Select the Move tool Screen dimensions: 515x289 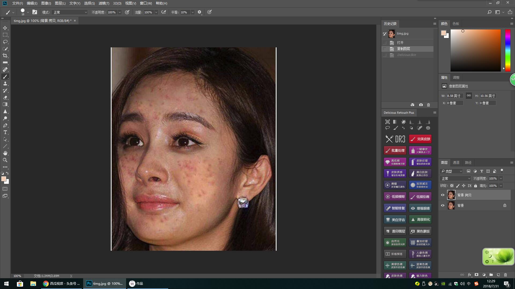pos(5,28)
